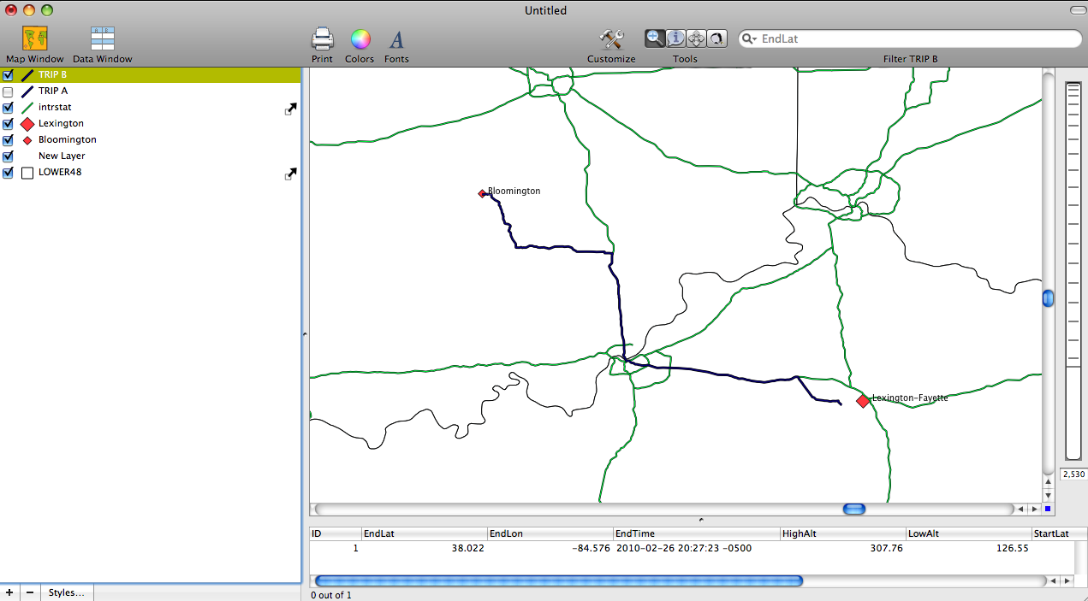Click the Styles... button
This screenshot has height=601, width=1088.
[x=66, y=592]
